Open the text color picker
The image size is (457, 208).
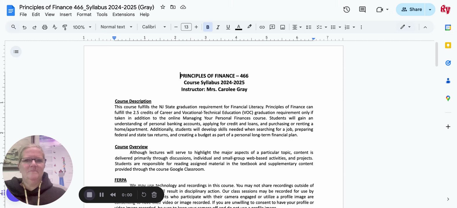[239, 27]
